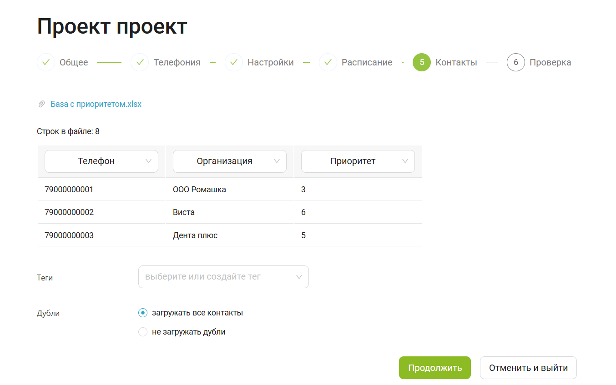Go to the Проверка step

pyautogui.click(x=550, y=62)
